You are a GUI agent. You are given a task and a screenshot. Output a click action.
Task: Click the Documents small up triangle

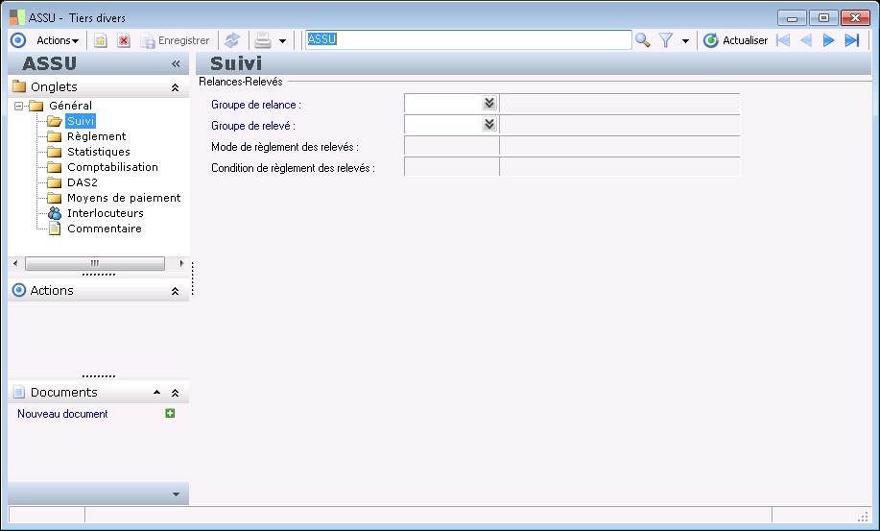click(x=157, y=393)
